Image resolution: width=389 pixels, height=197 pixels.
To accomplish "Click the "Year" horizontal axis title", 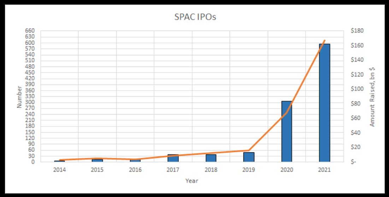I will click(192, 181).
